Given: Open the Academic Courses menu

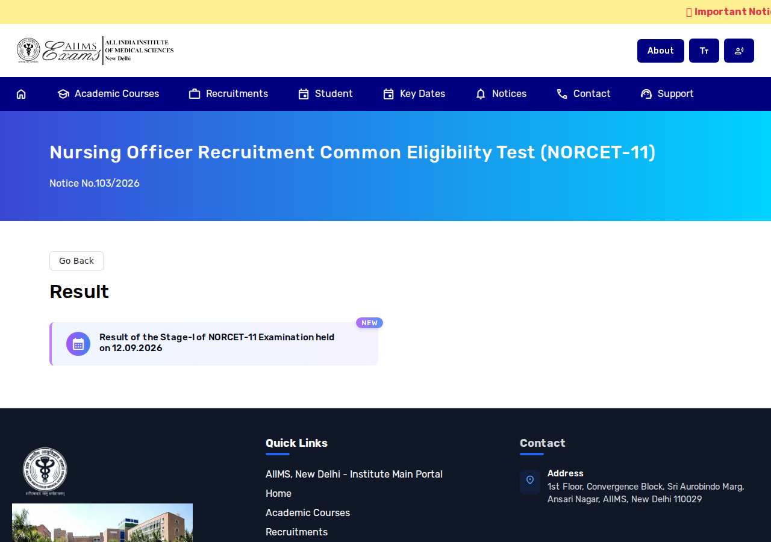Looking at the screenshot, I should pyautogui.click(x=108, y=94).
